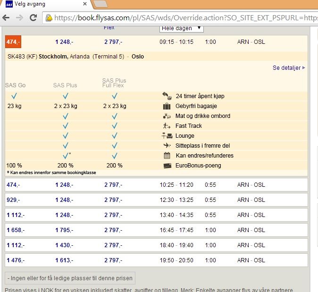Click the EuroBonus-poeng card icon
This screenshot has width=318, height=292.
click(167, 166)
